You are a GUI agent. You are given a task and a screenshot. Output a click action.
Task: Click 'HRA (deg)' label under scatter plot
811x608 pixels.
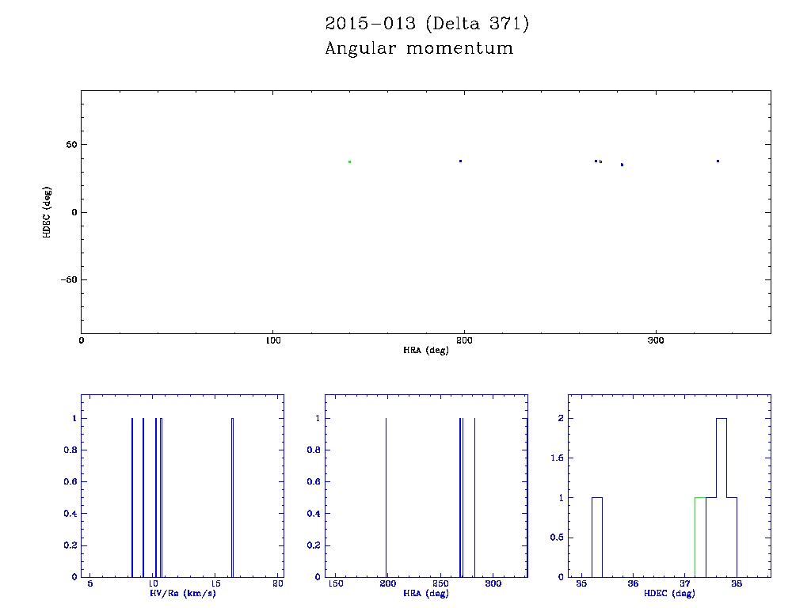pyautogui.click(x=426, y=350)
